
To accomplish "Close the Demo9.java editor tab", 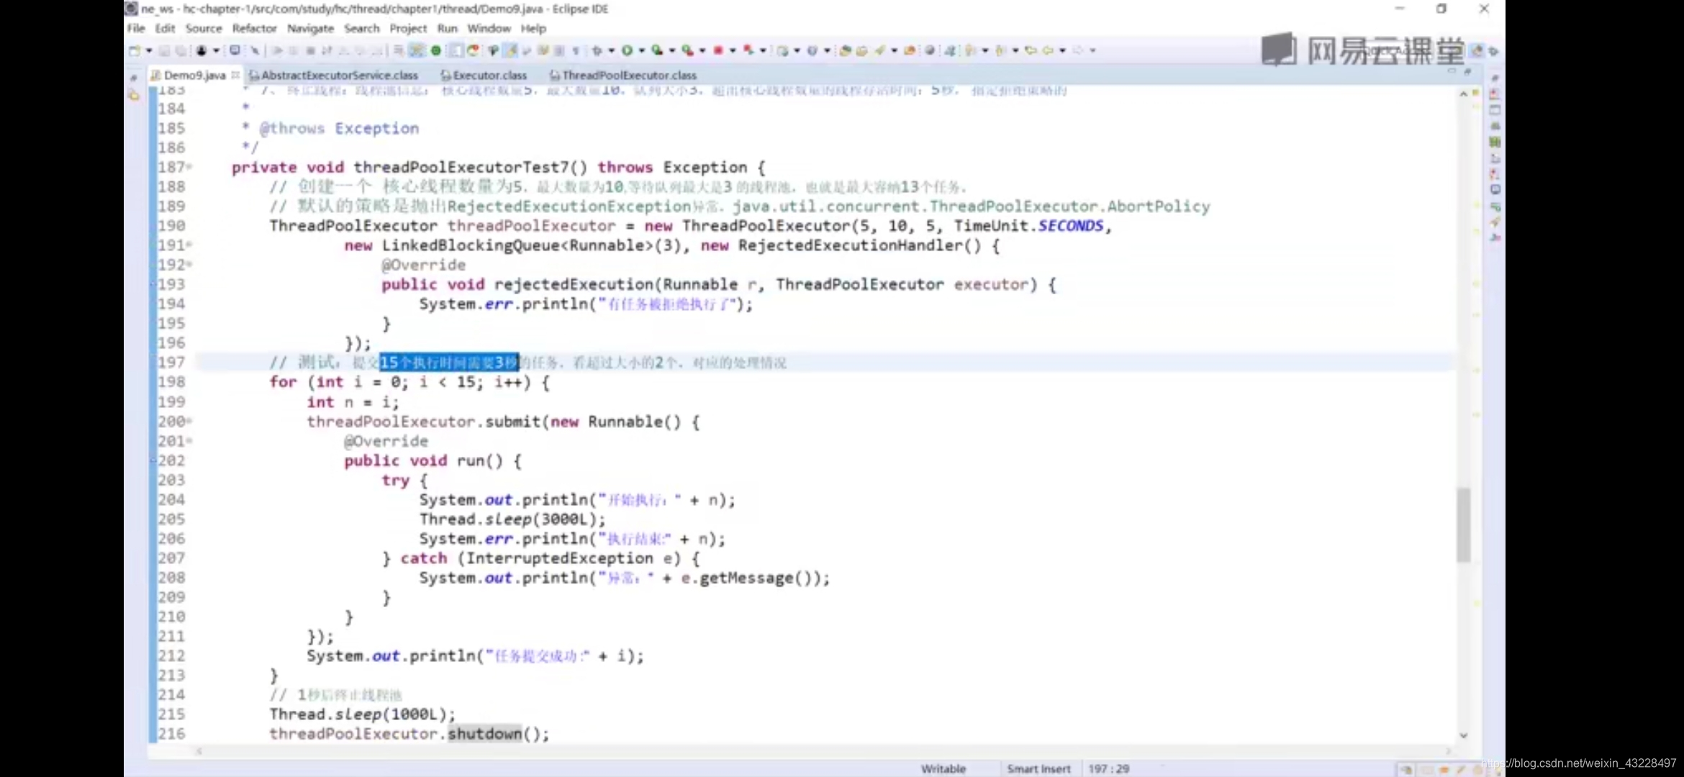I will point(235,75).
